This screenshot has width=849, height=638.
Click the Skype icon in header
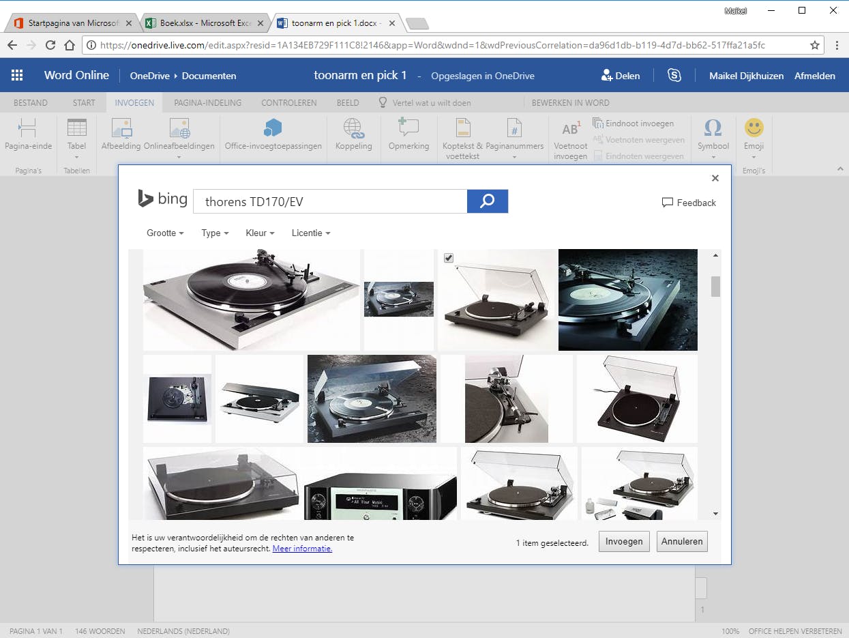pos(674,76)
